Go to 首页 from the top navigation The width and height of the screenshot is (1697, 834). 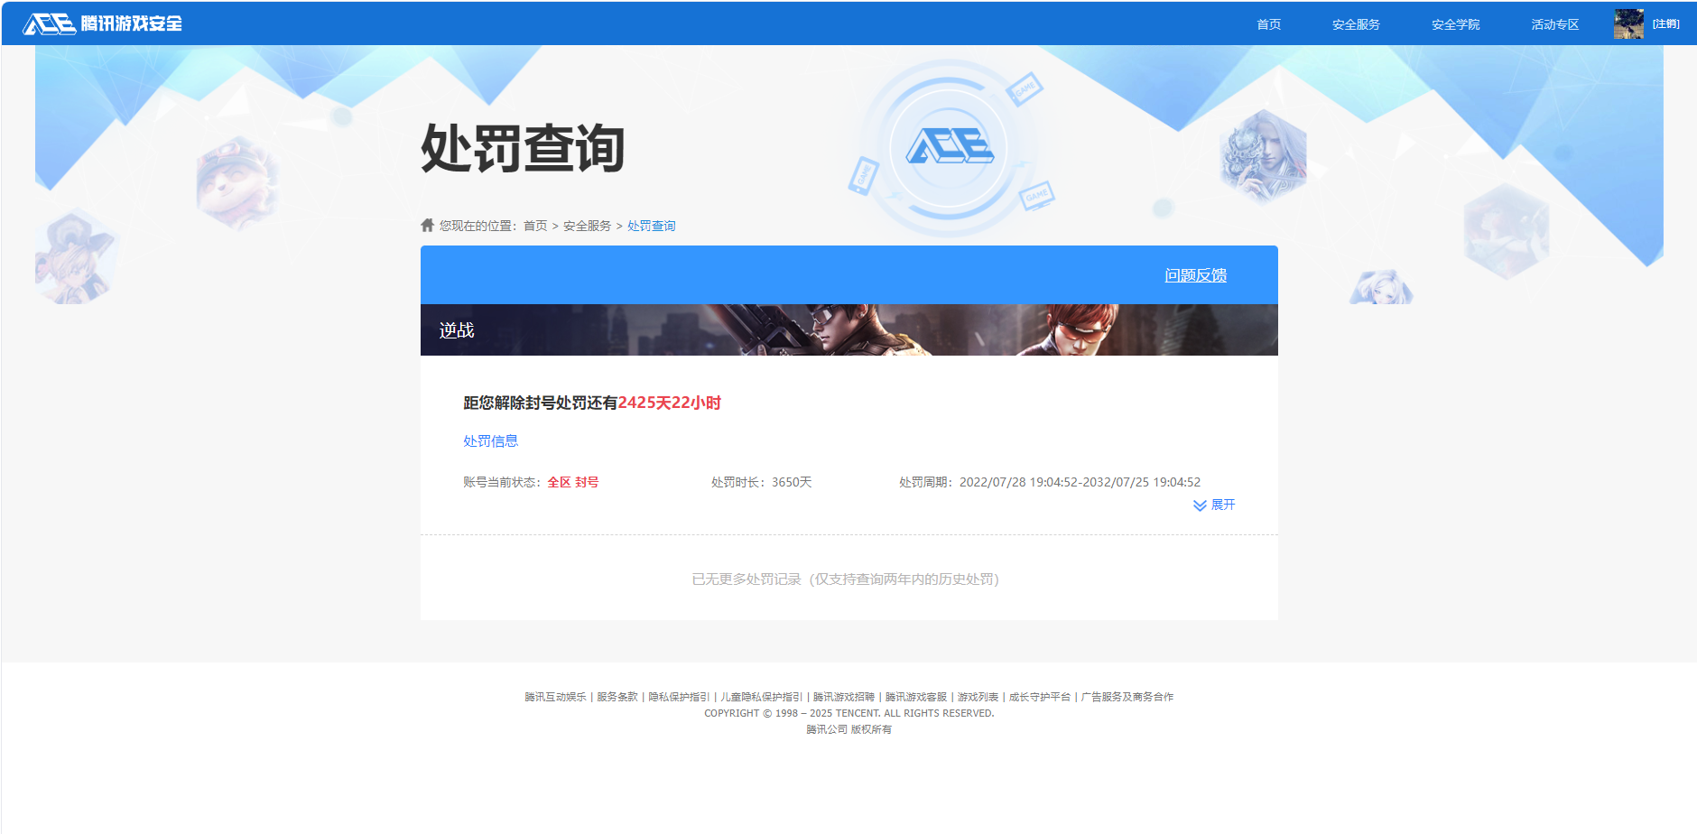[1268, 23]
